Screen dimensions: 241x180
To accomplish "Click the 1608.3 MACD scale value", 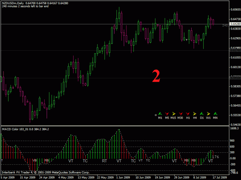I will point(234,128).
